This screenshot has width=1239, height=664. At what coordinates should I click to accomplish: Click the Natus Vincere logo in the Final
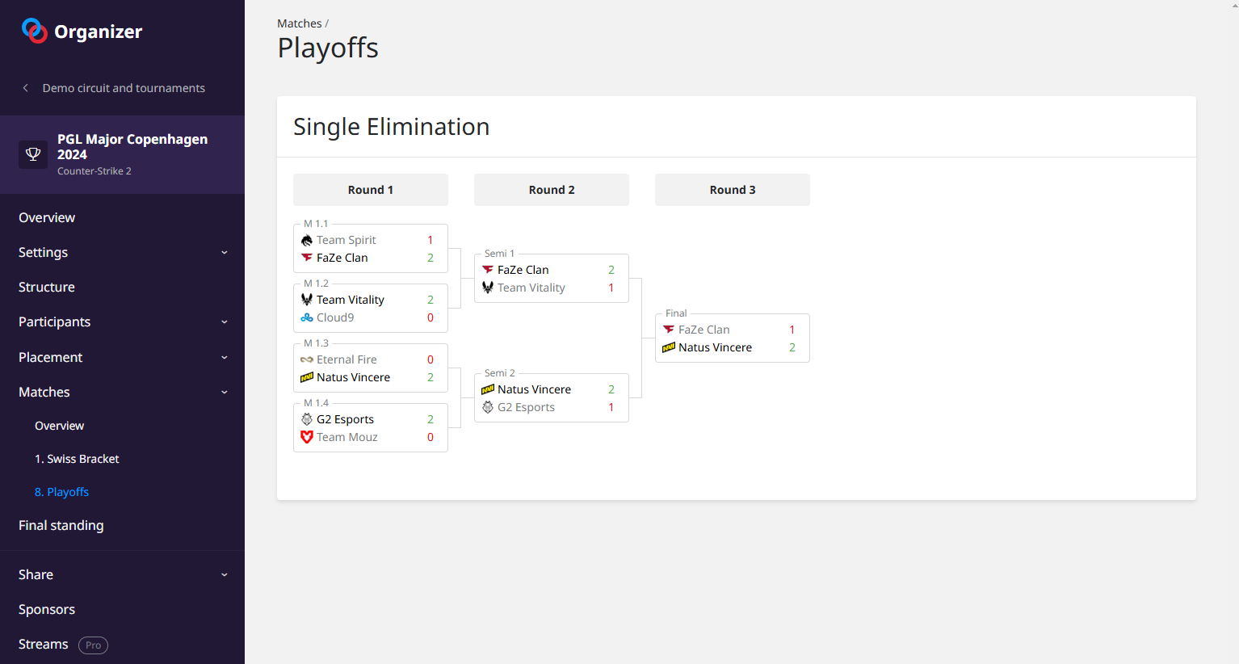click(x=669, y=347)
